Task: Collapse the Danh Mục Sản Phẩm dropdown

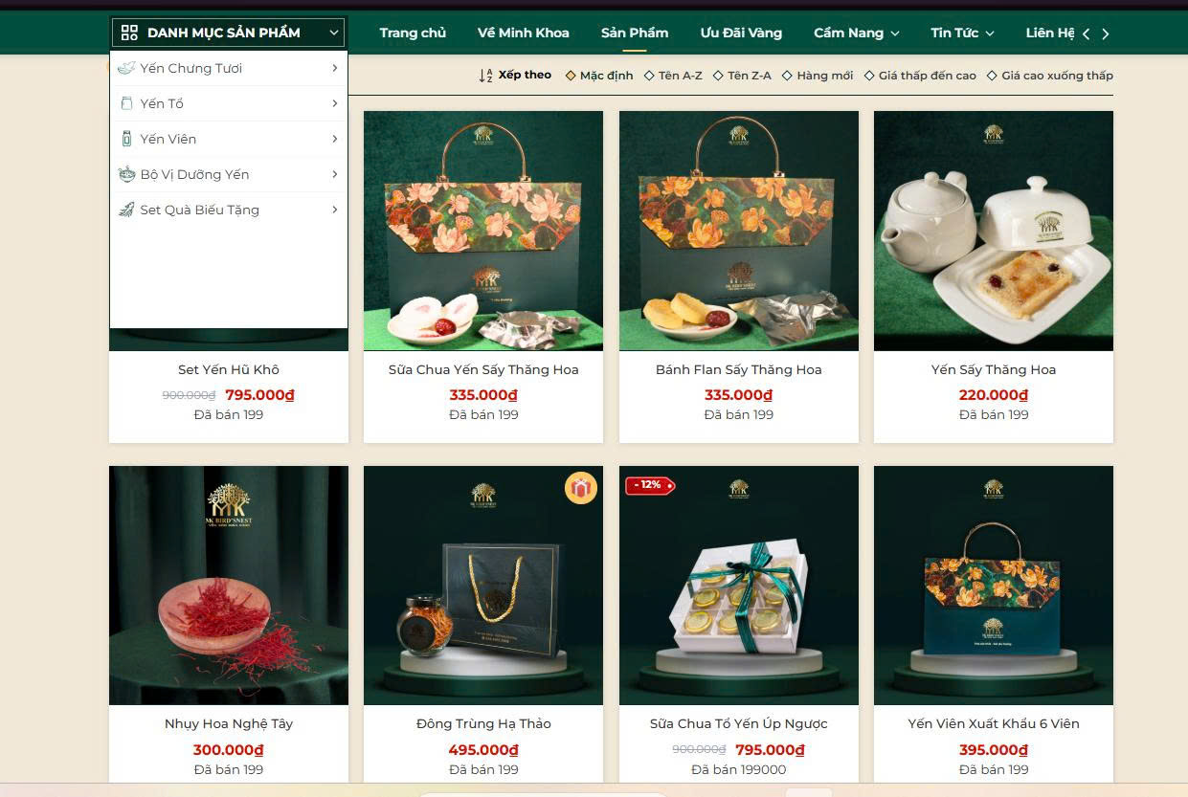Action: [x=334, y=33]
